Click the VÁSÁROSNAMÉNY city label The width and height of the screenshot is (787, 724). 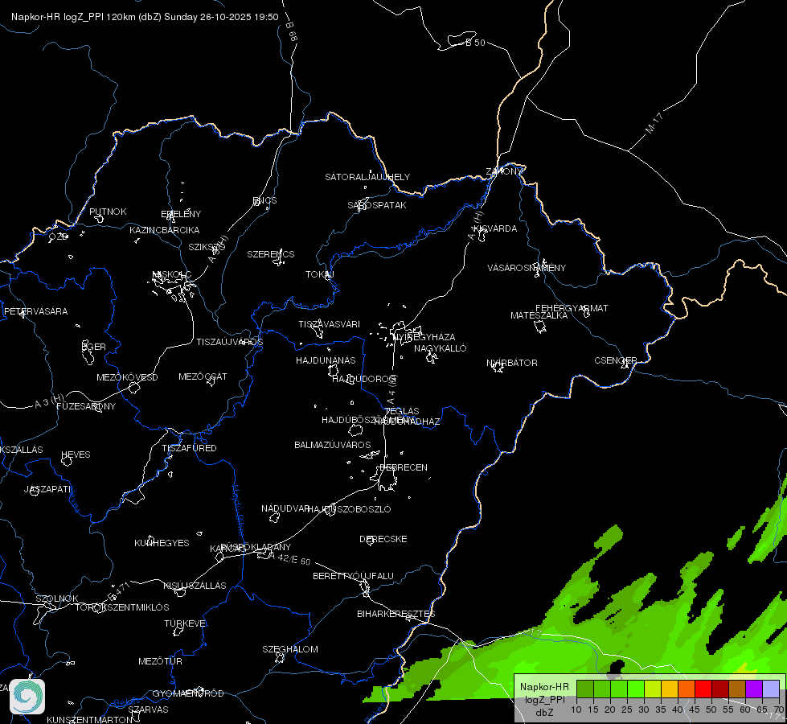(527, 268)
